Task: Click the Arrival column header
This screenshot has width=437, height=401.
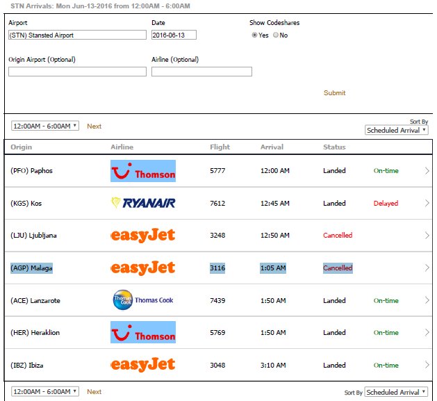Action: click(x=272, y=147)
